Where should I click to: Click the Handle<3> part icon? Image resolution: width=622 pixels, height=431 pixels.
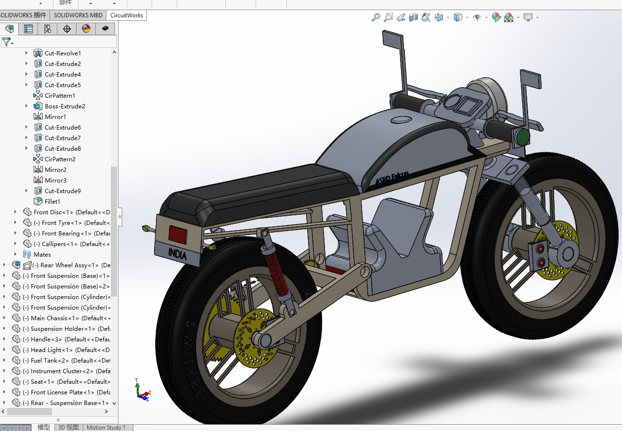(x=16, y=339)
